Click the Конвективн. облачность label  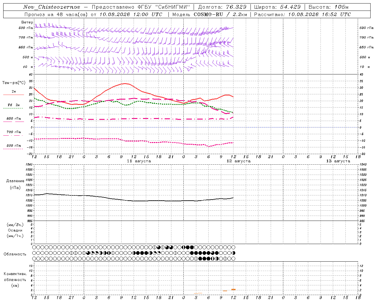15,279
